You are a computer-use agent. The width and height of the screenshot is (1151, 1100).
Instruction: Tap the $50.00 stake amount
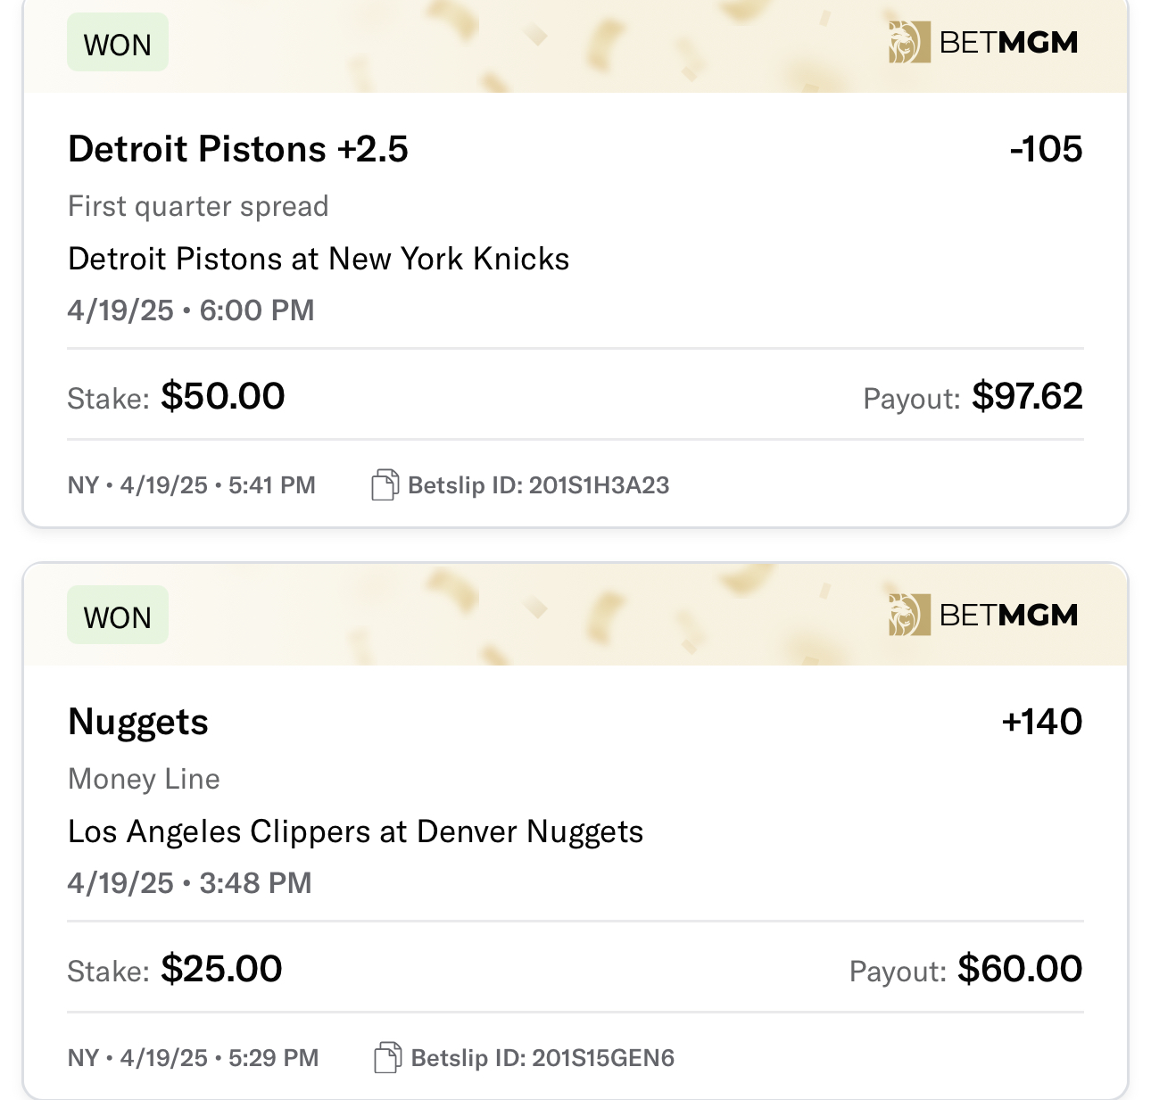pyautogui.click(x=223, y=396)
